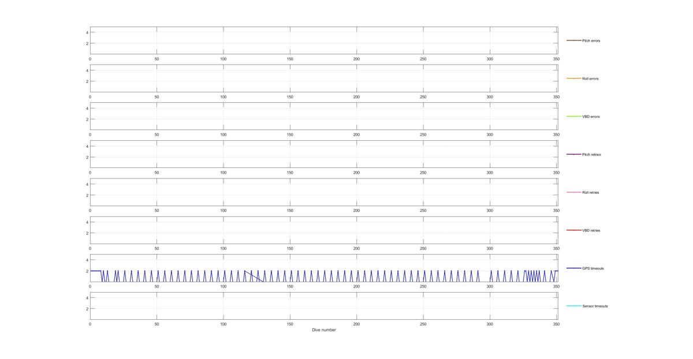This screenshot has height=359, width=693.
Task: Click the Roll retries legend label
Action: [x=591, y=193]
